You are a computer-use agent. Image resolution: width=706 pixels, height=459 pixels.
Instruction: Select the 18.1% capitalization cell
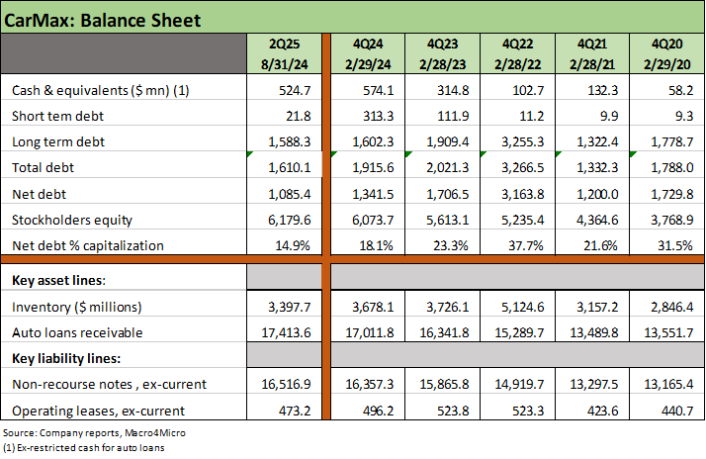point(376,245)
